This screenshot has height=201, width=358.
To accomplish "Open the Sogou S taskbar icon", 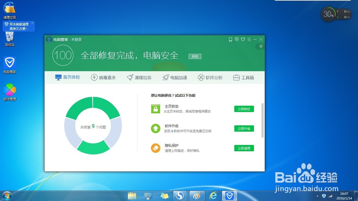I will click(180, 196).
